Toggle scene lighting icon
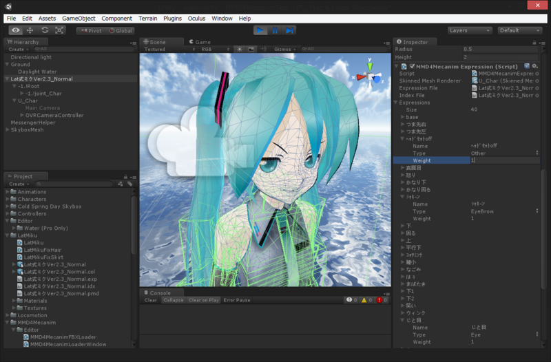The image size is (551, 362). coord(239,49)
